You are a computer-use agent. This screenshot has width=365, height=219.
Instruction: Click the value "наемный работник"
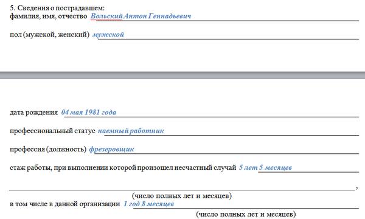(x=131, y=131)
